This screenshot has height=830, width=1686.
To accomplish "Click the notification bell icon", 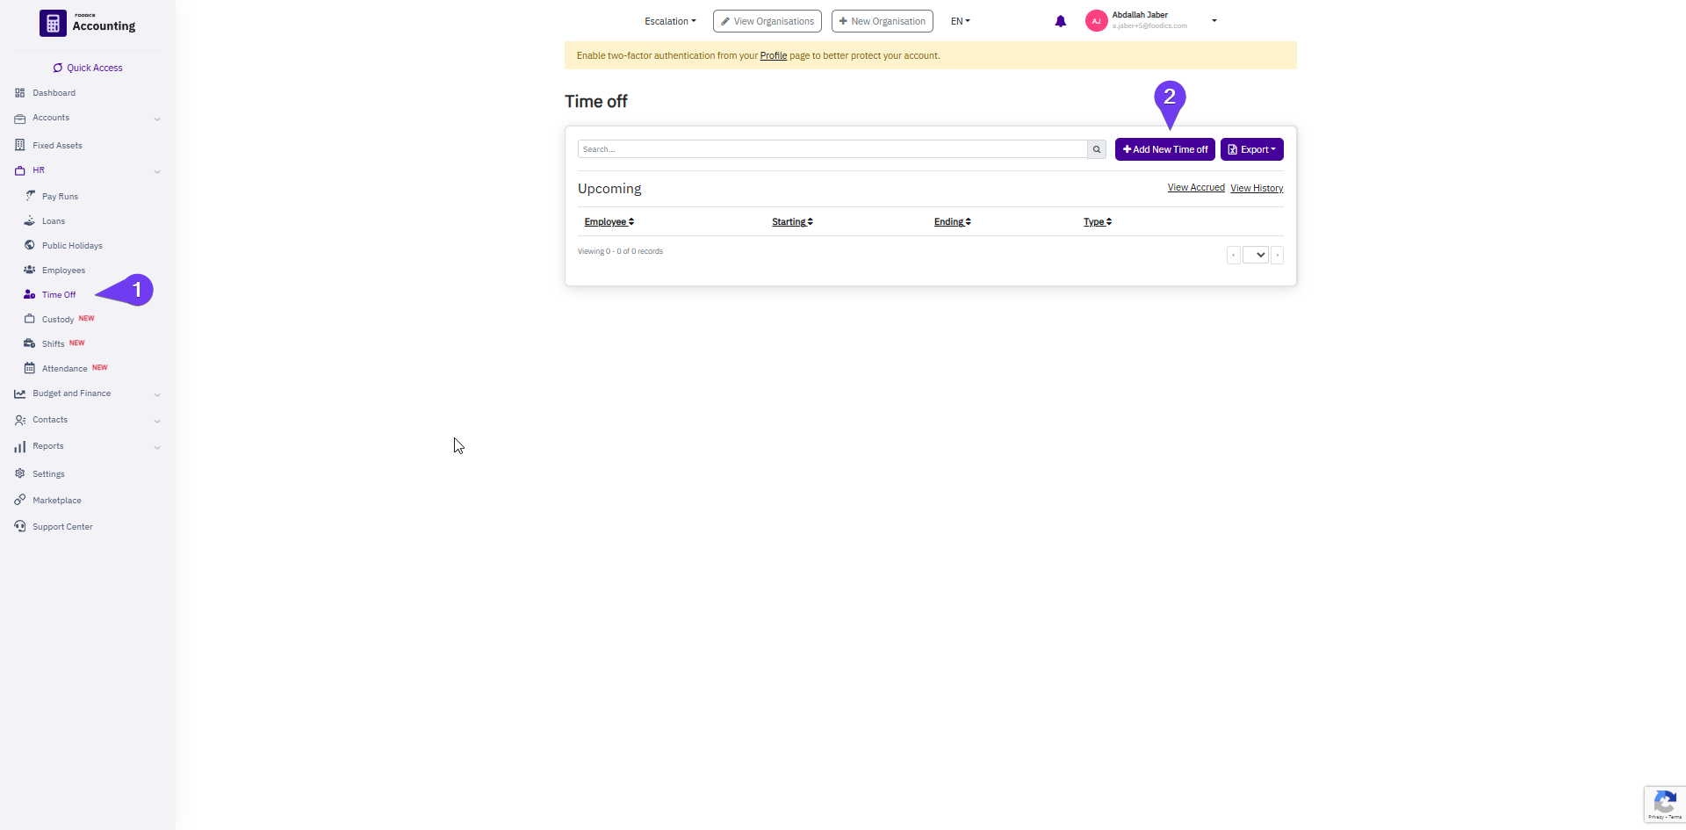I will 1060,21.
